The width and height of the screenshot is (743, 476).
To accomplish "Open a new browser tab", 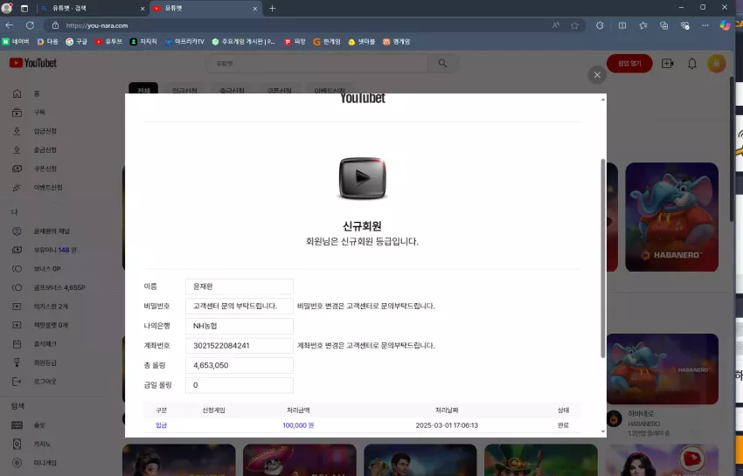I will pyautogui.click(x=272, y=9).
